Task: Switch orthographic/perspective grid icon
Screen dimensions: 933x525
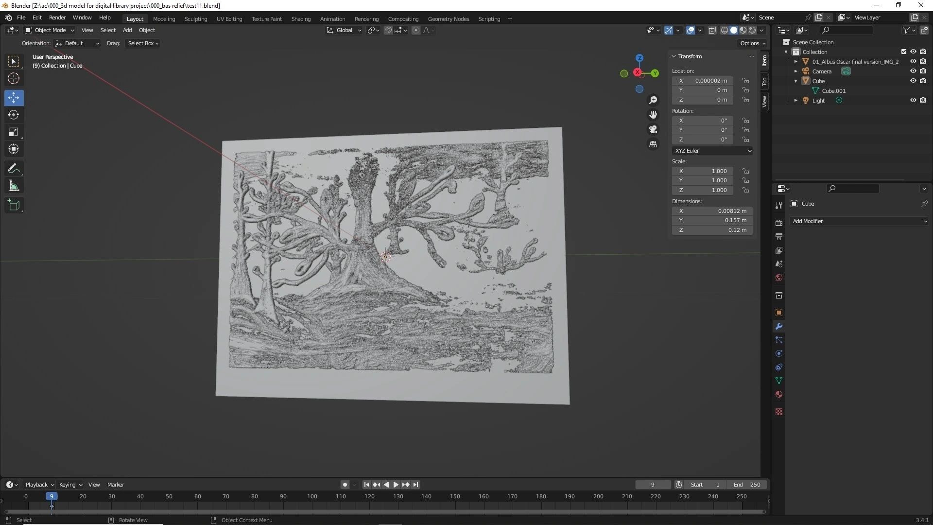Action: pos(653,144)
